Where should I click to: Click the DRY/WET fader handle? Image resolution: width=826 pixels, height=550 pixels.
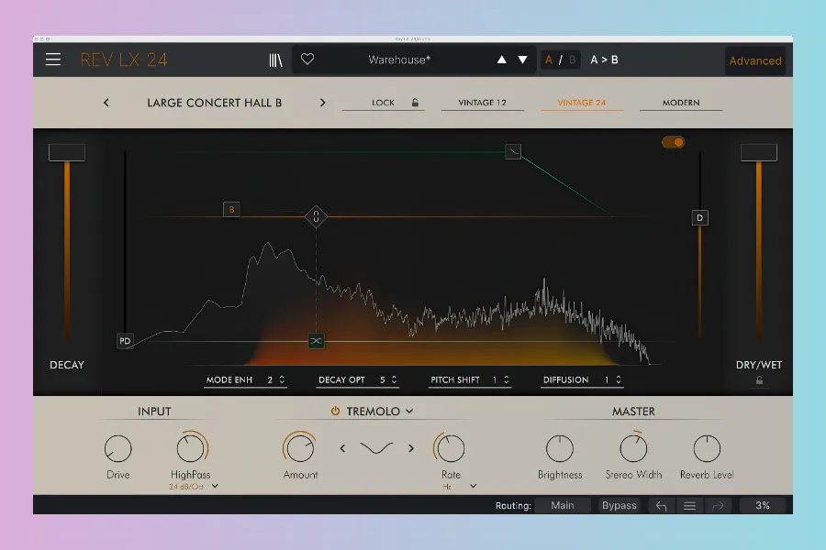point(759,153)
